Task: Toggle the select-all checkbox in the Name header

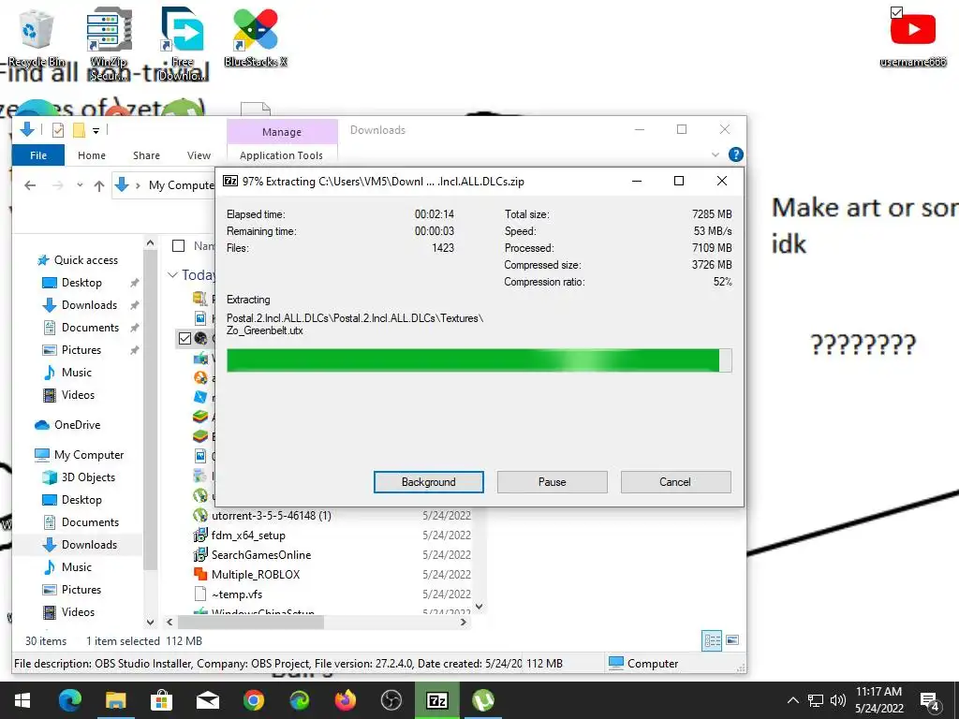Action: click(179, 246)
